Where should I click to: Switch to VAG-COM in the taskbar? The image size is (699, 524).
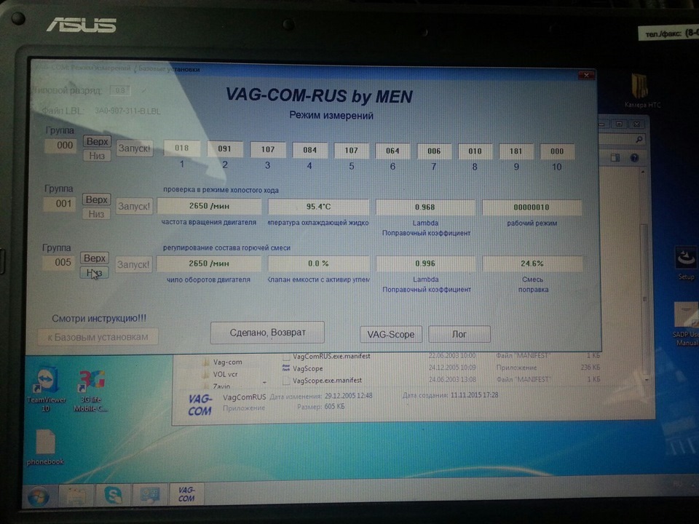click(x=186, y=493)
